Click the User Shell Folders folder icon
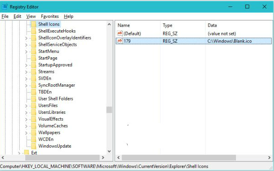274x171 pixels. tap(33, 99)
